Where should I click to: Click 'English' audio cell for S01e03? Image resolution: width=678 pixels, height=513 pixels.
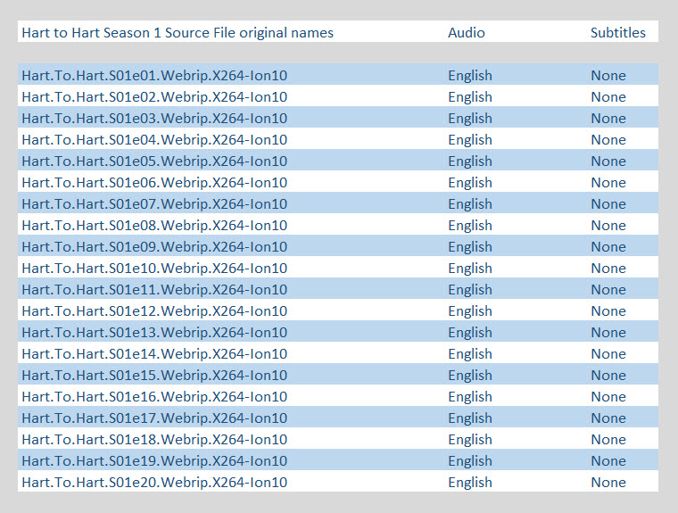tap(470, 118)
